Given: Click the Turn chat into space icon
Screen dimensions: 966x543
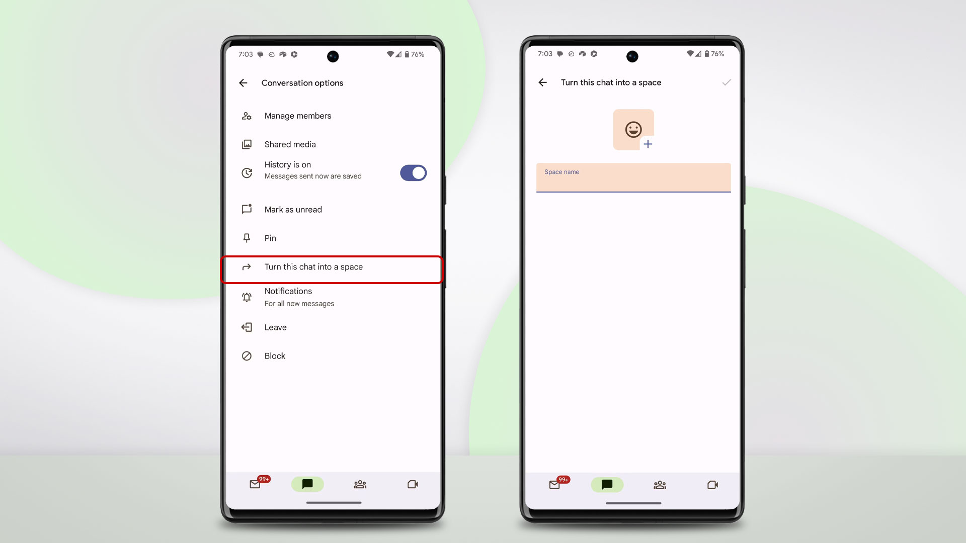Looking at the screenshot, I should (247, 266).
